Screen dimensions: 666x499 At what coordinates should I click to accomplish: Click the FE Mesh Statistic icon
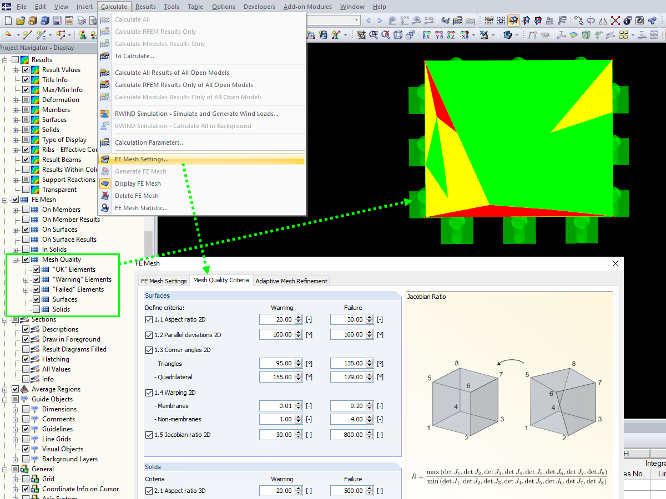coord(105,208)
